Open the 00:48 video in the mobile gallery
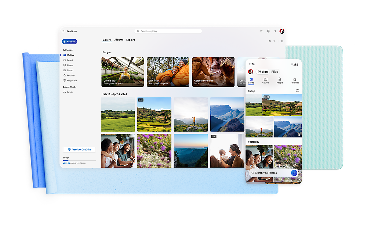The width and height of the screenshot is (367, 236). (x=282, y=105)
